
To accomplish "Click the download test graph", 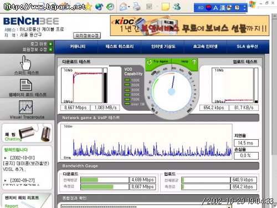I will [x=81, y=85].
